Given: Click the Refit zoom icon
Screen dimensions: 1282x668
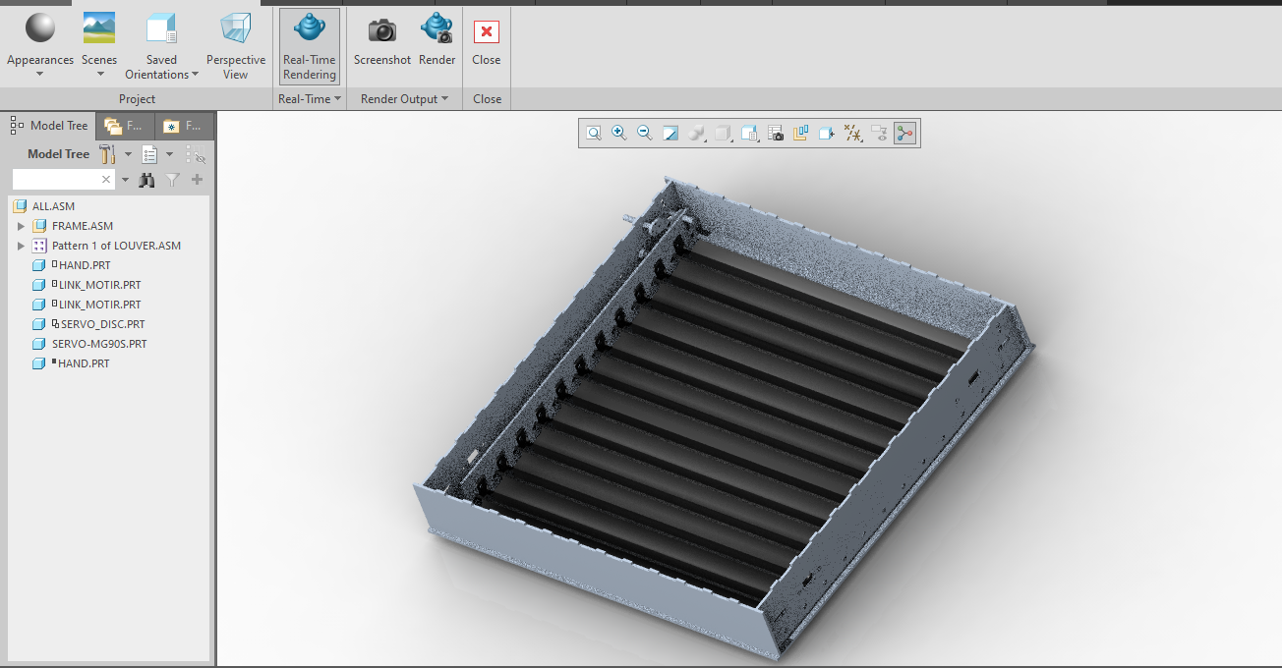Looking at the screenshot, I should [594, 134].
